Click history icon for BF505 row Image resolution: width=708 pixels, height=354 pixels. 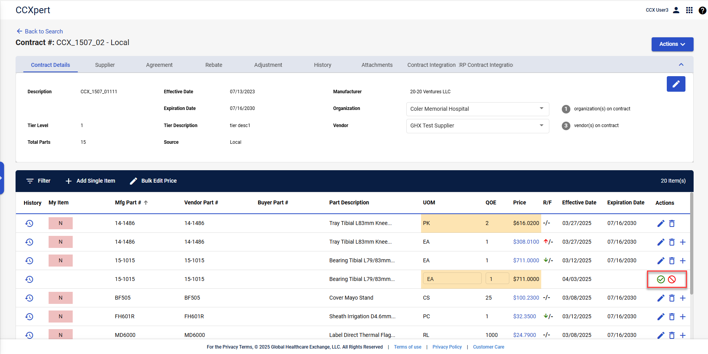(29, 298)
